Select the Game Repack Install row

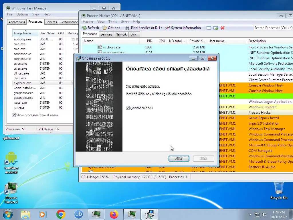point(256,118)
